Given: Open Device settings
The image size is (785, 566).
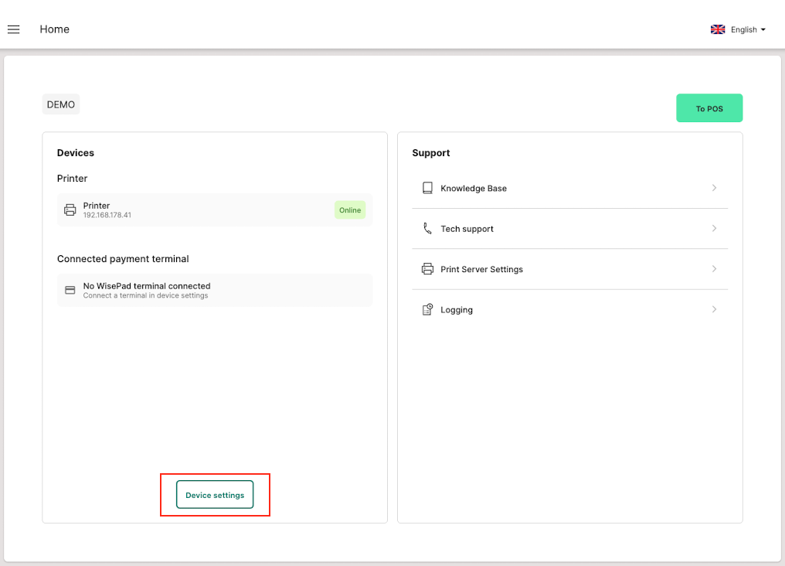Looking at the screenshot, I should 215,495.
